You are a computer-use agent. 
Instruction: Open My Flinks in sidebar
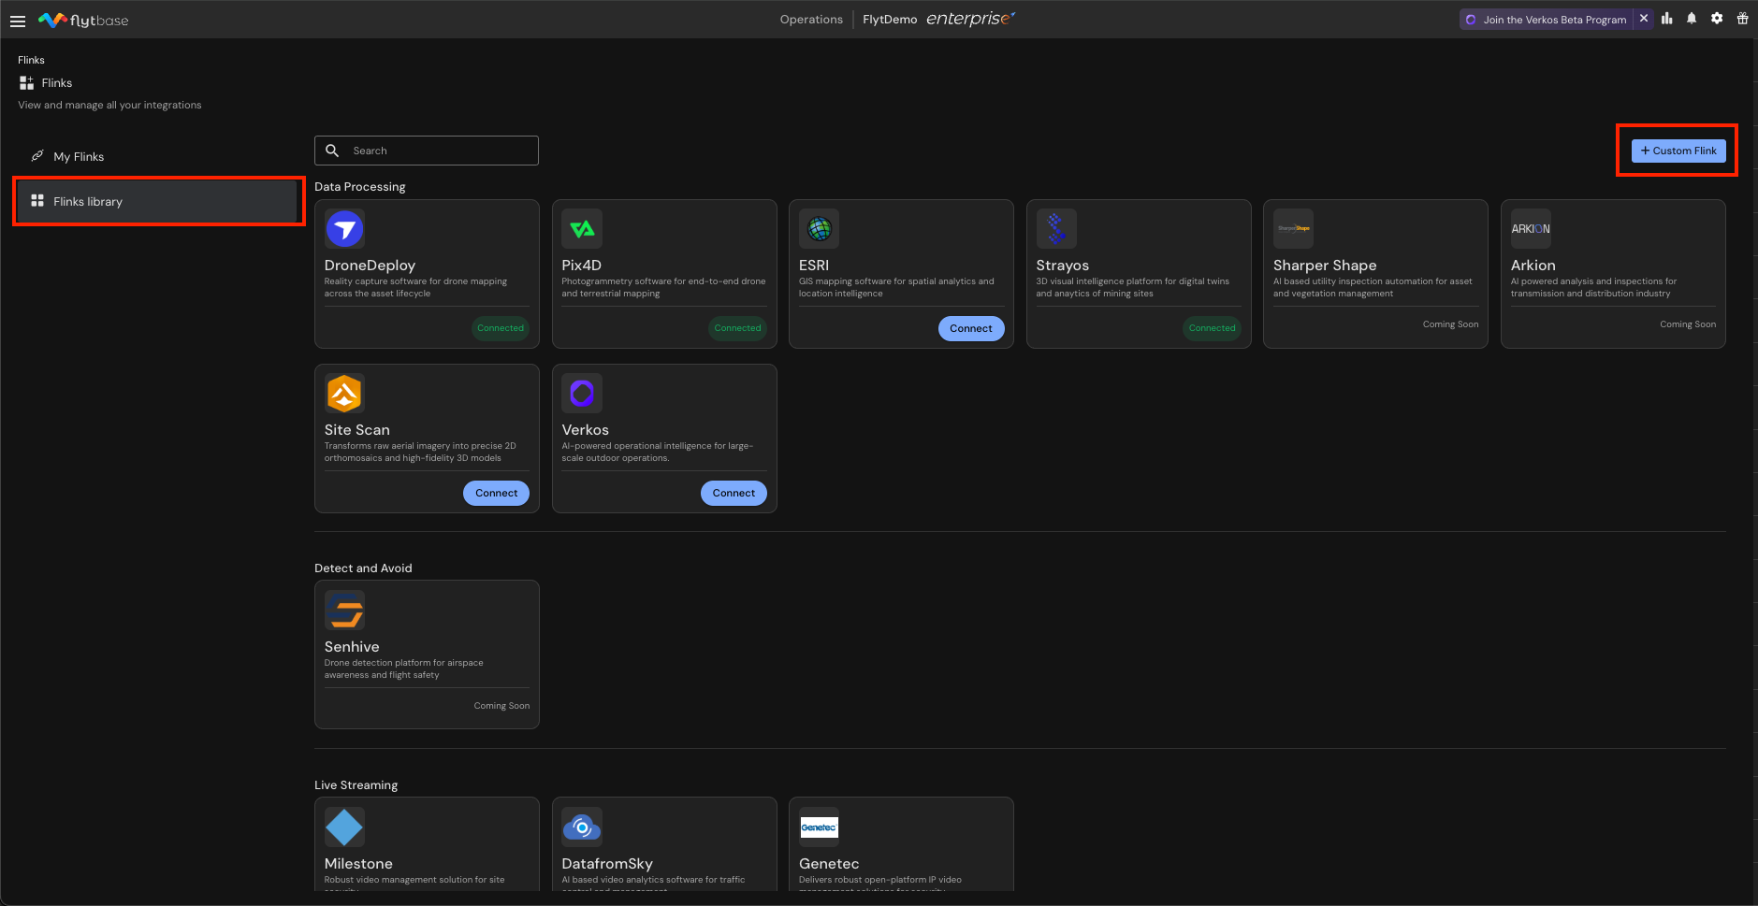(x=157, y=156)
